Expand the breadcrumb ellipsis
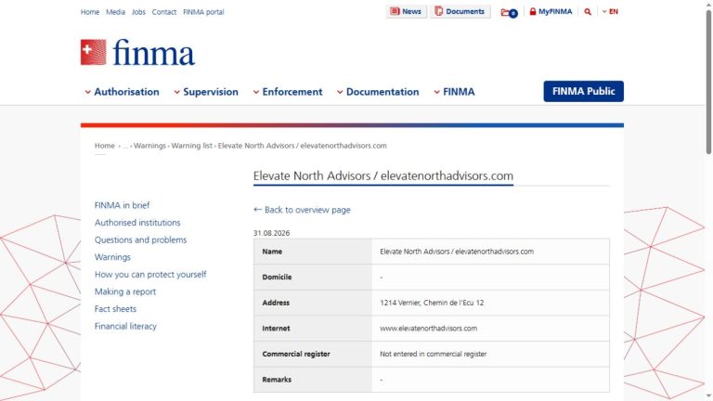This screenshot has width=713, height=401. tap(125, 146)
